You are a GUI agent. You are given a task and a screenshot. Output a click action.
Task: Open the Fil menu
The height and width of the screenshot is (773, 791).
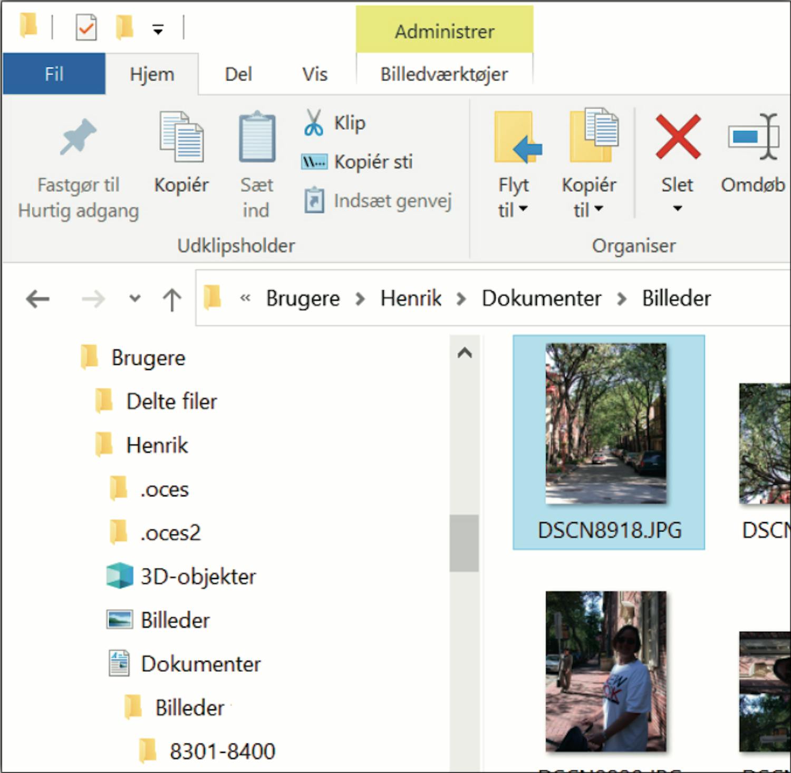54,74
